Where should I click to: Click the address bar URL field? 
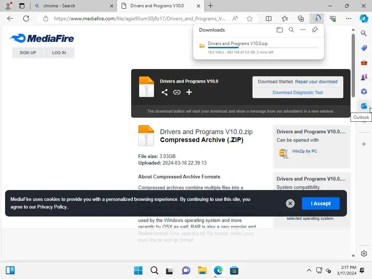point(139,19)
